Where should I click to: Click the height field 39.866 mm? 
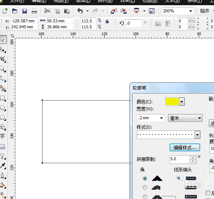(x=60, y=27)
